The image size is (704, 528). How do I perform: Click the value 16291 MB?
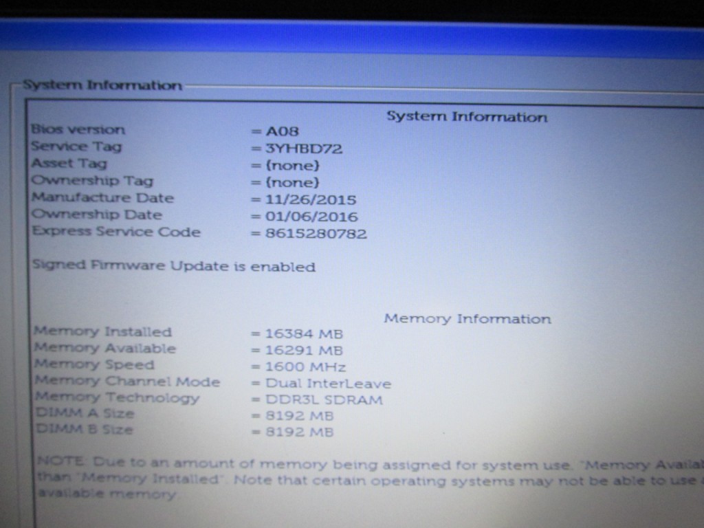click(304, 351)
